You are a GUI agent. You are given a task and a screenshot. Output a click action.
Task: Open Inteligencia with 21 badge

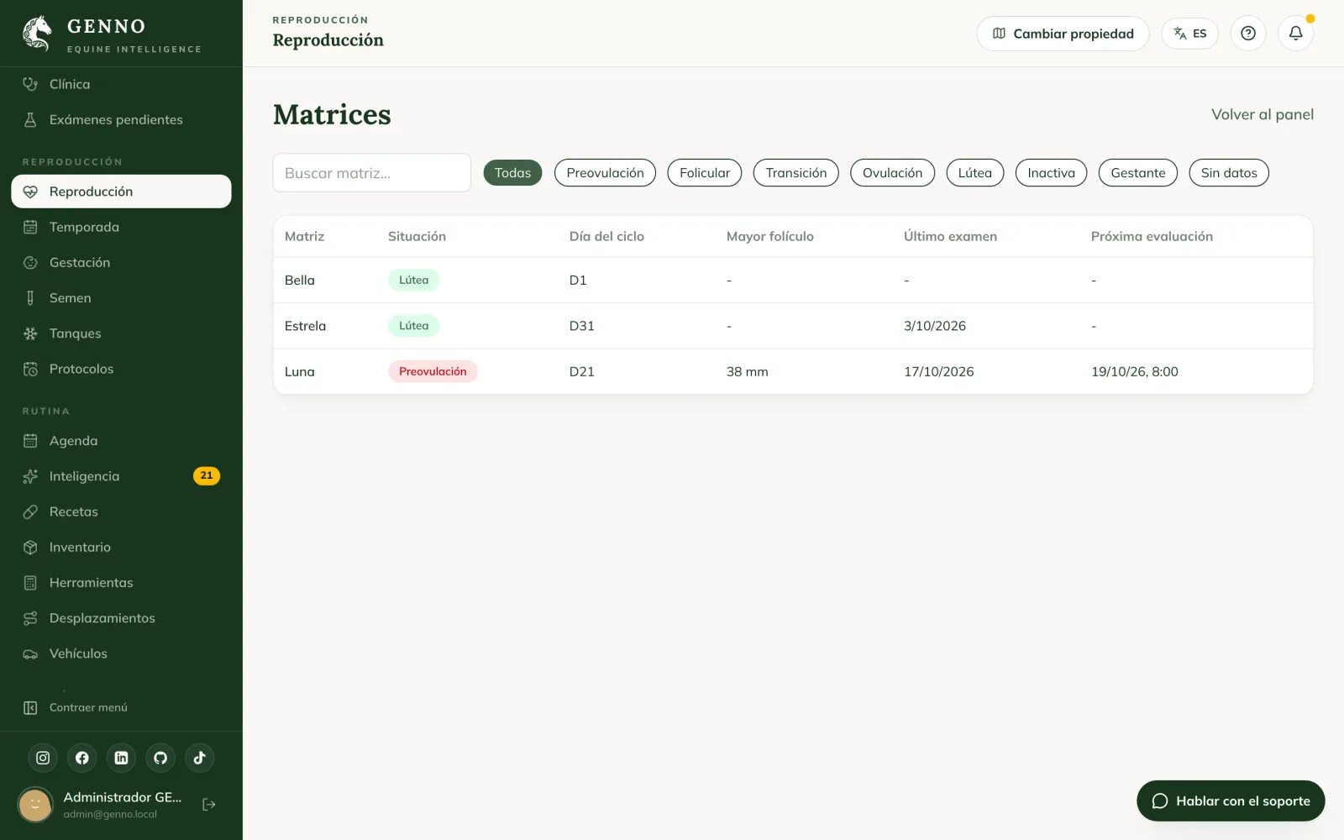[x=121, y=476]
